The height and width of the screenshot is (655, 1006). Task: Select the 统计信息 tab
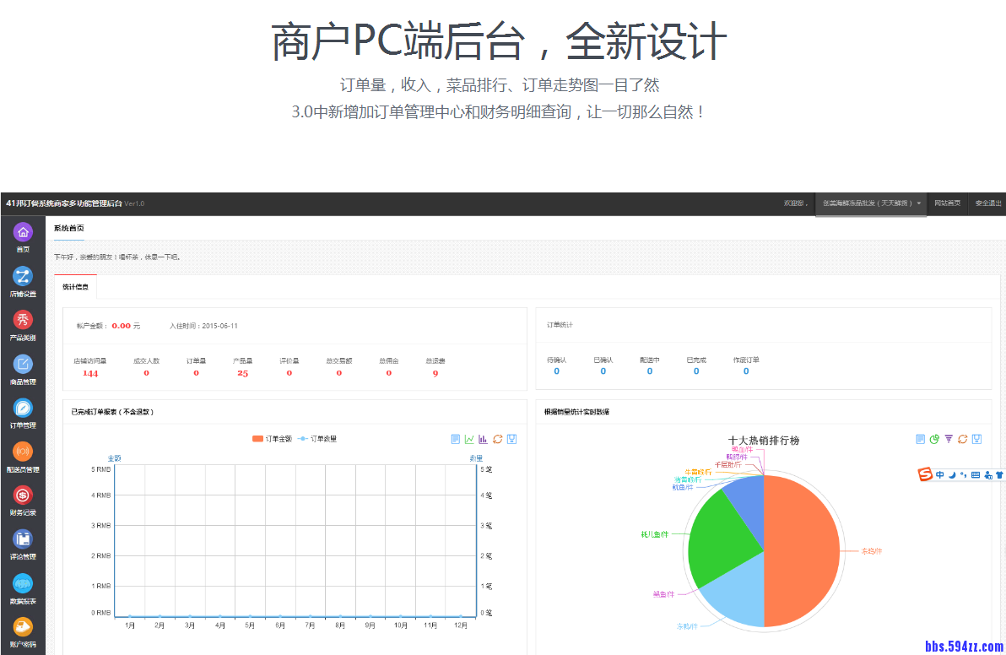click(x=75, y=287)
